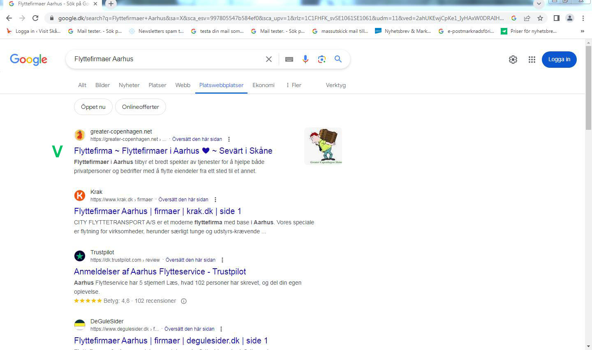Open bookmark 'Newsletters spam t...'

[156, 31]
